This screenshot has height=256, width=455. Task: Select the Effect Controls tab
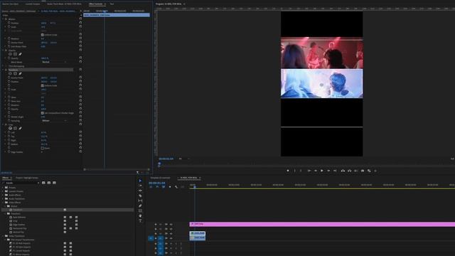click(96, 4)
